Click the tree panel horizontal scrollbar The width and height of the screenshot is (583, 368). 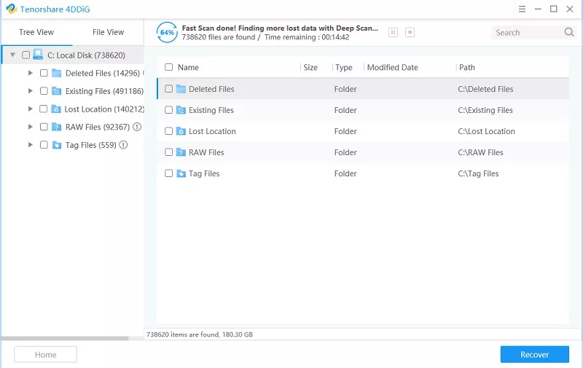click(65, 338)
